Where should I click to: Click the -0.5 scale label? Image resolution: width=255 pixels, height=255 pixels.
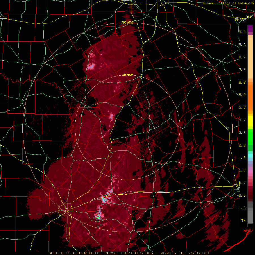pyautogui.click(x=241, y=195)
